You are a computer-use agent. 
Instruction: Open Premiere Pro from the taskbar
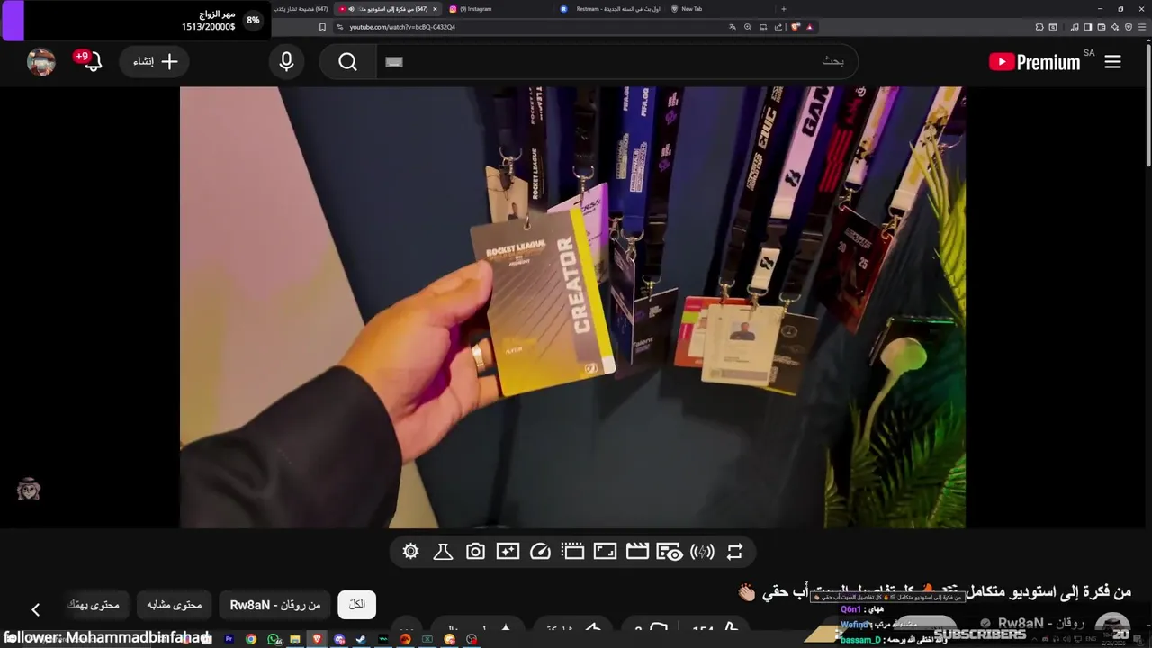point(229,639)
